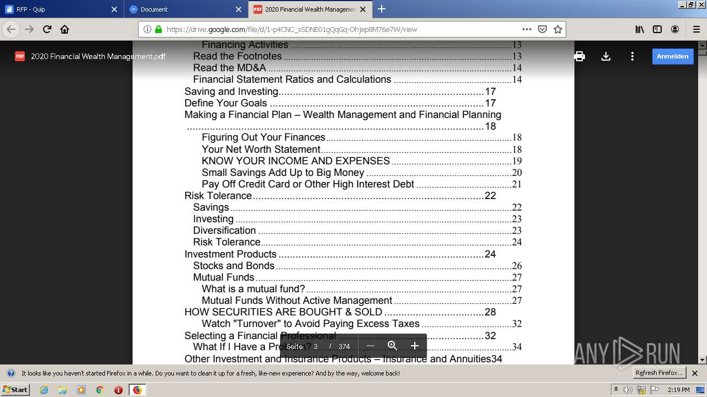Click the Mutual Funds page 27 line
Image resolution: width=707 pixels, height=397 pixels.
(x=357, y=277)
